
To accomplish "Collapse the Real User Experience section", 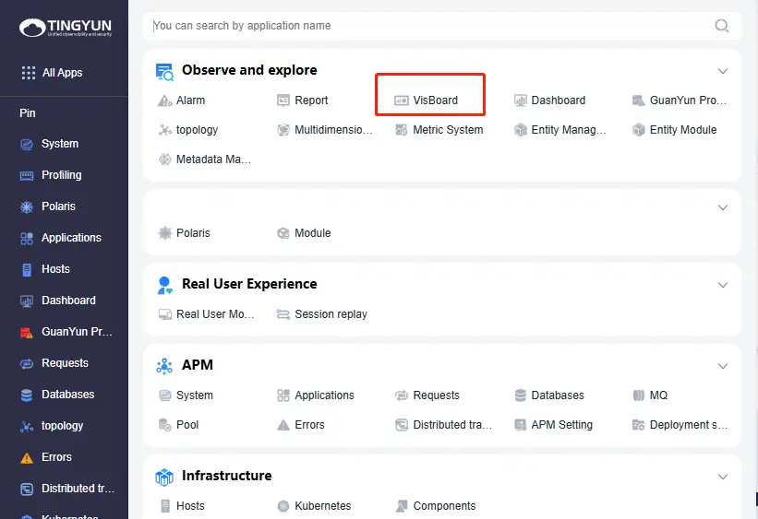I will click(x=723, y=285).
